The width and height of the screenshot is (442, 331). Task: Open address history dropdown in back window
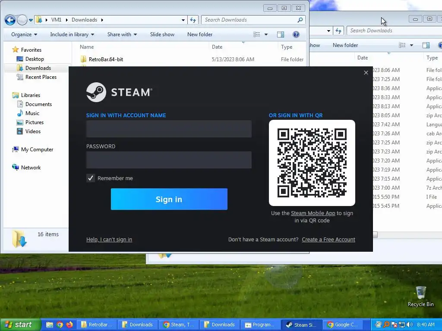328,31
